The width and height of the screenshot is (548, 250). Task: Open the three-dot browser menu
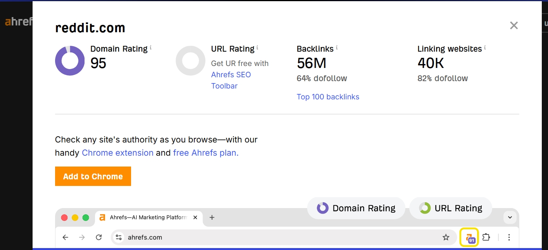coord(509,237)
